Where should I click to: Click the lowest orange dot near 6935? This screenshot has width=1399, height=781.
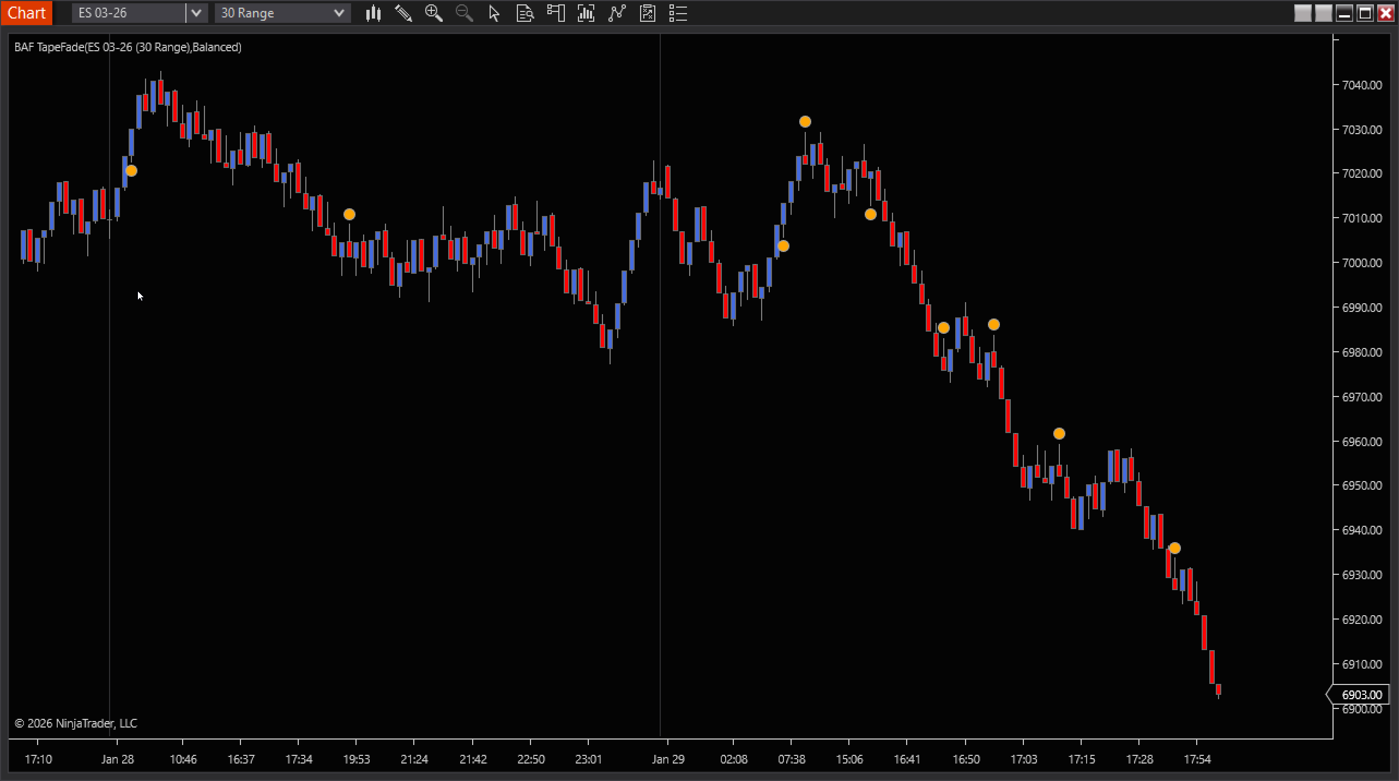(x=1175, y=548)
